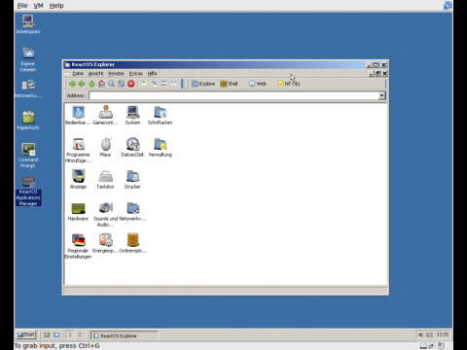Select the Tastatur keyboard icon
The image size is (467, 350).
(x=105, y=179)
